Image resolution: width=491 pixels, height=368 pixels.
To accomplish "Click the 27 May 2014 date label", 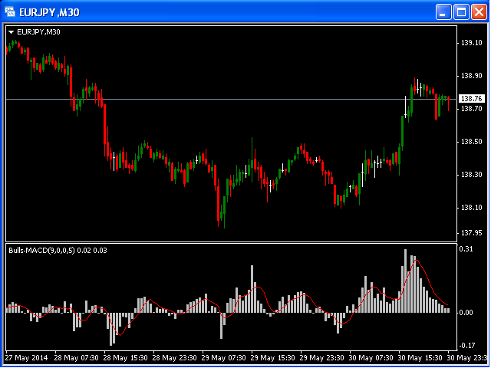I will [27, 357].
